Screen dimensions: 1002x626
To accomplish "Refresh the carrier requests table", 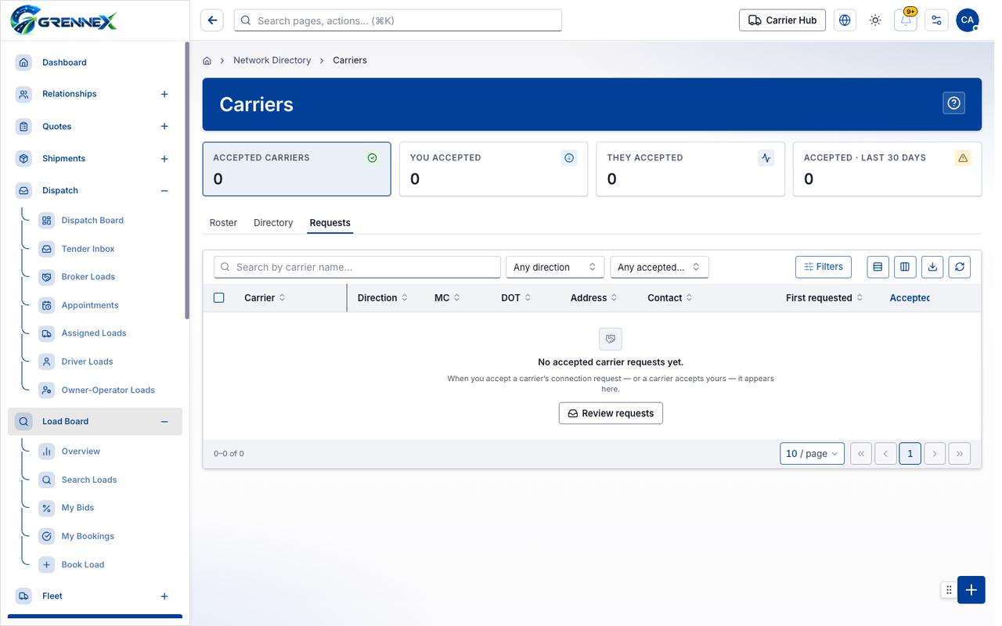I will click(960, 267).
